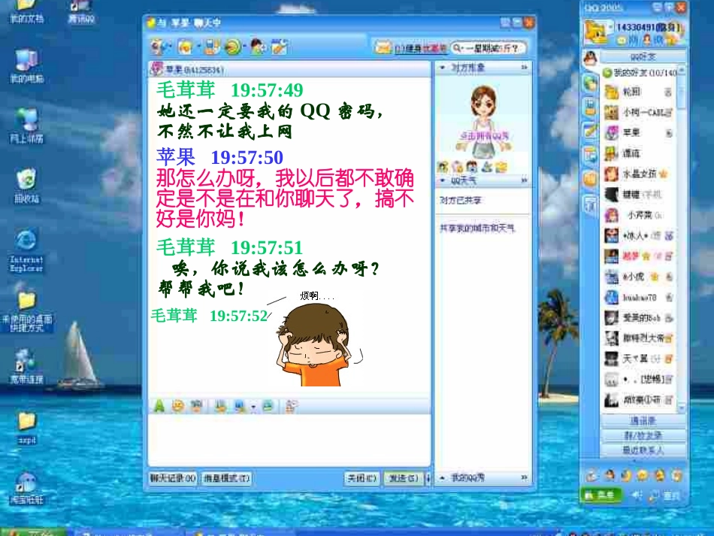Click the search box in chat window header
The width and height of the screenshot is (714, 536).
489,48
